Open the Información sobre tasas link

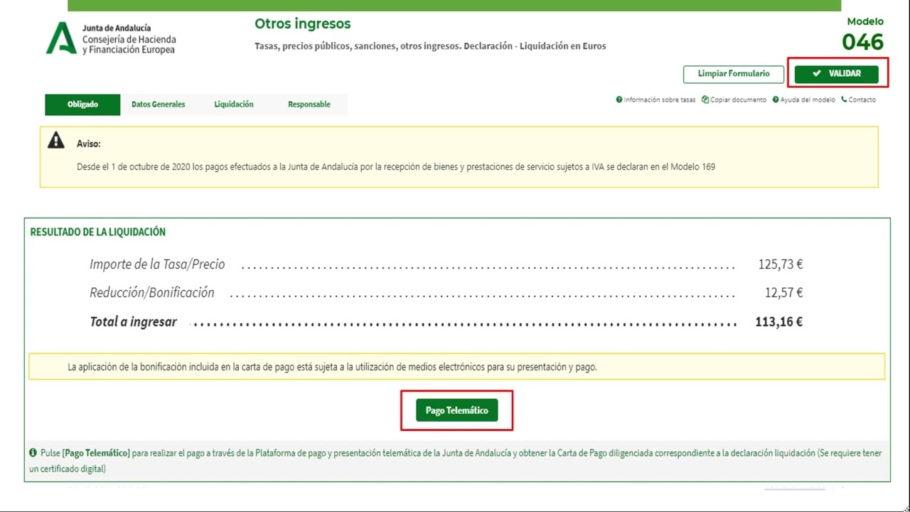[x=659, y=100]
